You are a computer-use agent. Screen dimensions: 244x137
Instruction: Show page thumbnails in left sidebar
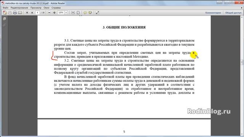tap(5, 19)
